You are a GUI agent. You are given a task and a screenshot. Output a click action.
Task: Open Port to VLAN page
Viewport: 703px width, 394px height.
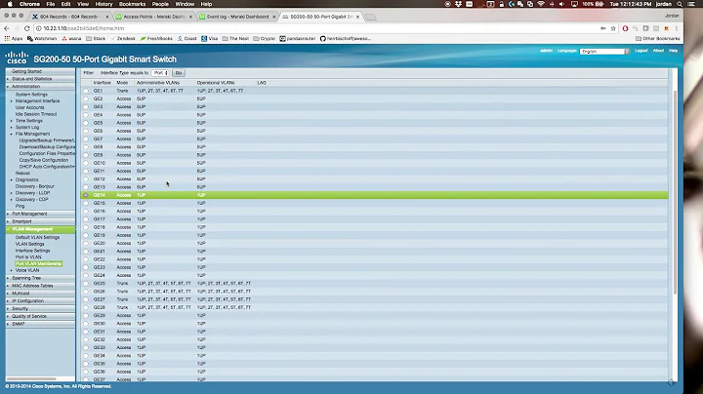pyautogui.click(x=28, y=257)
